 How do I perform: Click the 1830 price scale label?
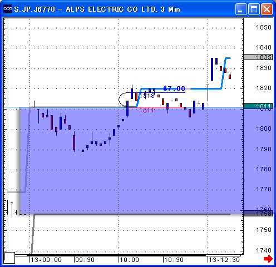[264, 68]
